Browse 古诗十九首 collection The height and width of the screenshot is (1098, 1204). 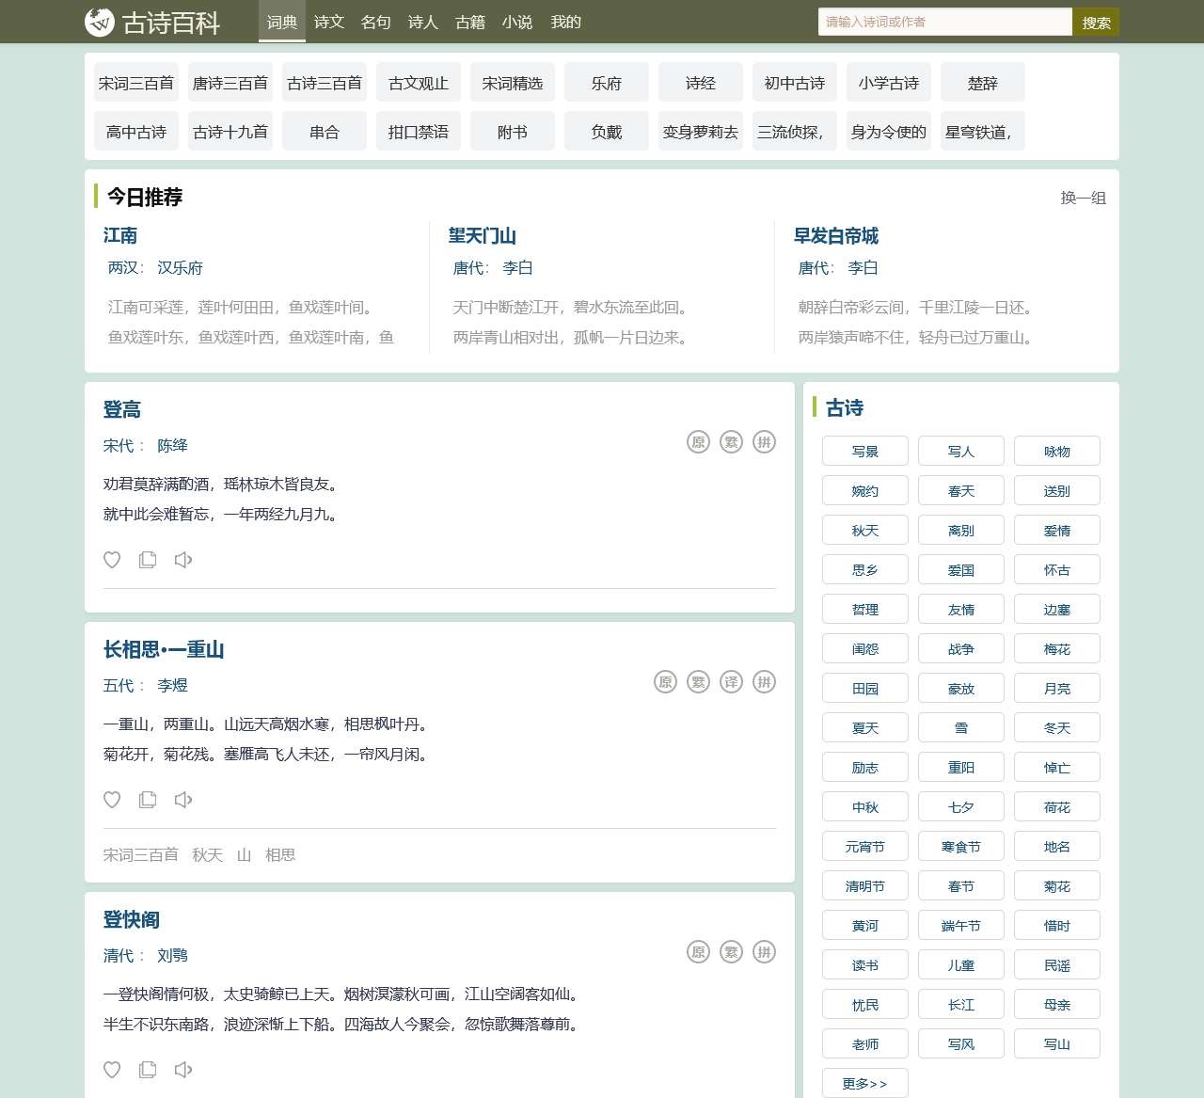point(230,132)
